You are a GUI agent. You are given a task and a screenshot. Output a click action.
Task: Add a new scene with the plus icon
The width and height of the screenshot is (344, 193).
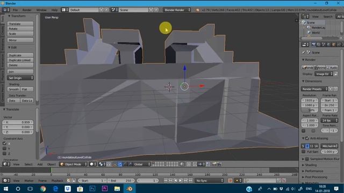point(151,10)
